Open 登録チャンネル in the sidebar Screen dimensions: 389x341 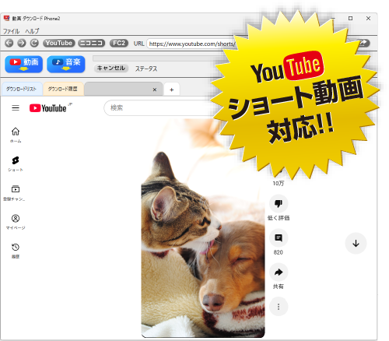(14, 193)
